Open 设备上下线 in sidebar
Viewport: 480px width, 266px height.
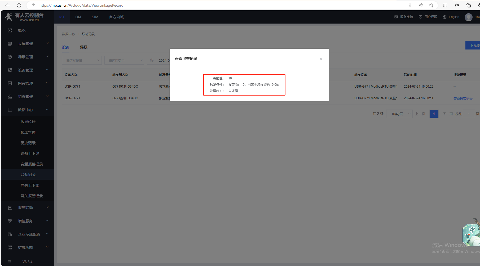30,154
